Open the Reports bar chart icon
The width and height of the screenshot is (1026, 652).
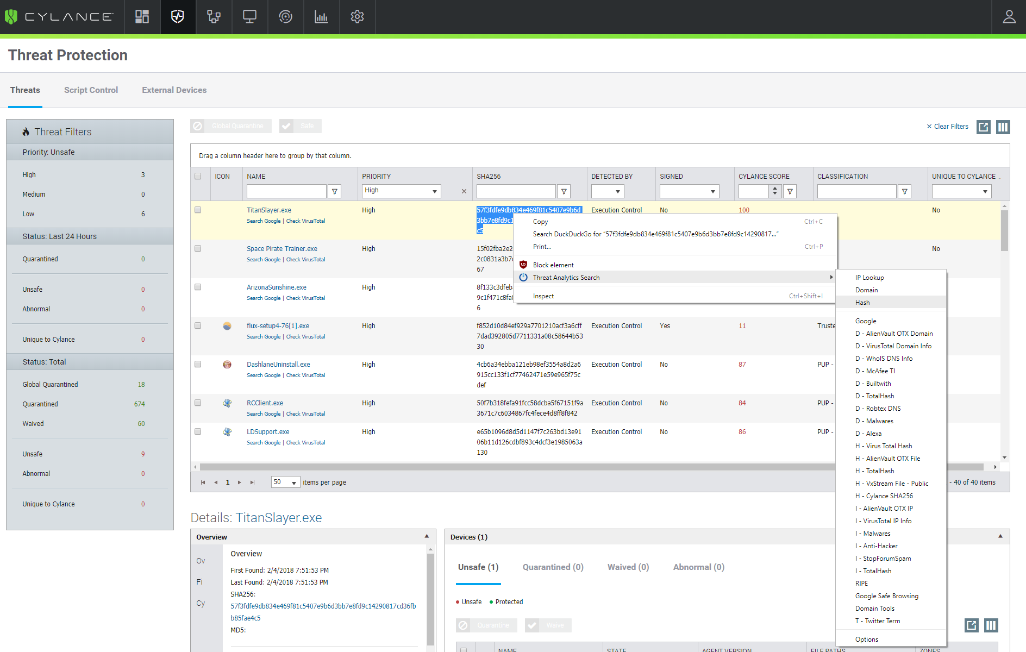(x=321, y=17)
